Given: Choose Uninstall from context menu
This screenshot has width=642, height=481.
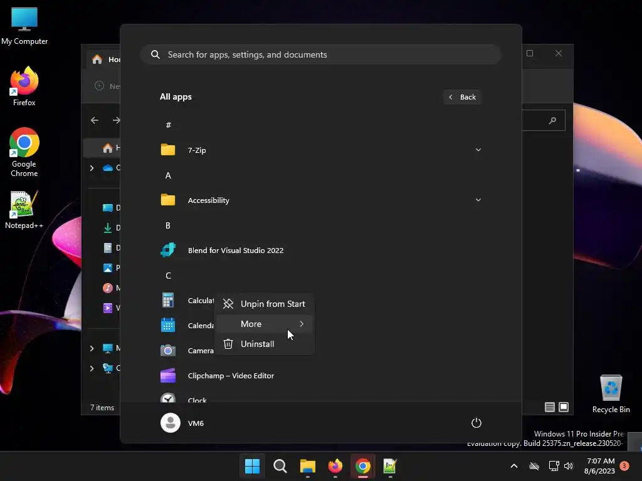Looking at the screenshot, I should click(x=265, y=344).
